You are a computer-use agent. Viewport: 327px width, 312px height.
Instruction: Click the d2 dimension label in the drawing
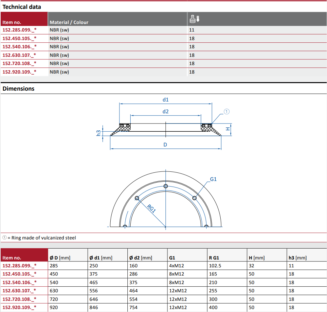click(x=165, y=111)
